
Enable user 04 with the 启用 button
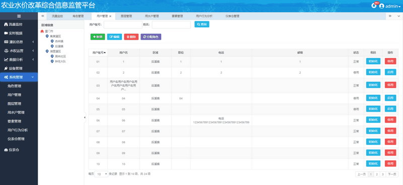[390, 98]
